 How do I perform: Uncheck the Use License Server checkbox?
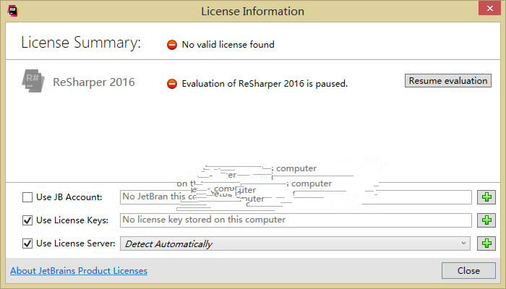[x=27, y=243]
